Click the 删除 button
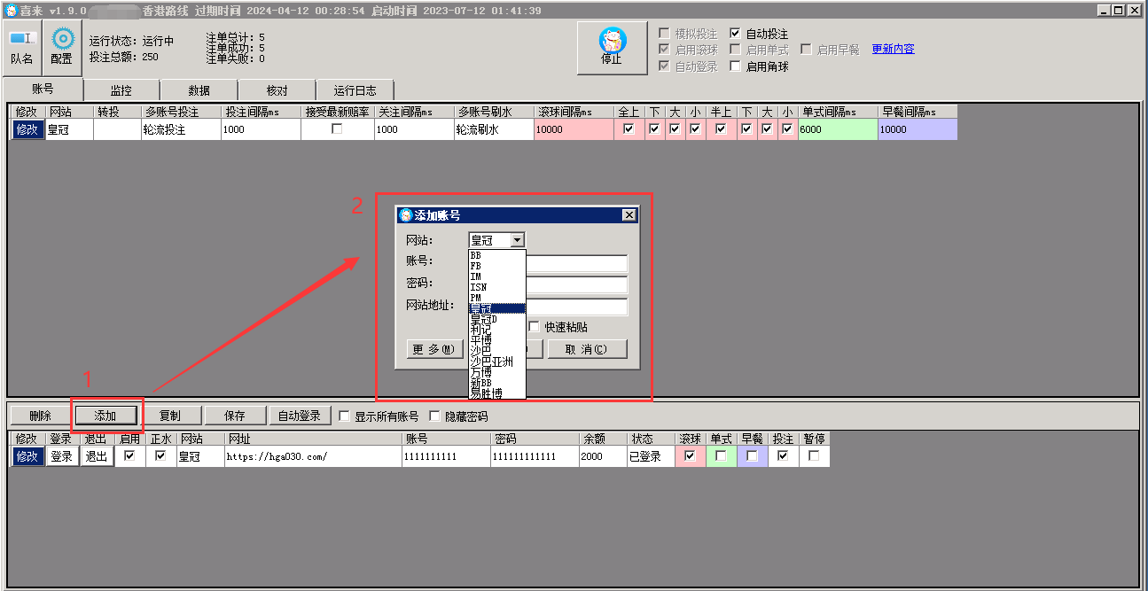The image size is (1148, 591). [40, 416]
